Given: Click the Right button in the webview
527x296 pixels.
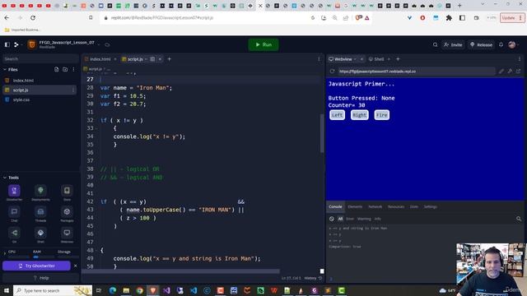Looking at the screenshot, I should pyautogui.click(x=359, y=115).
